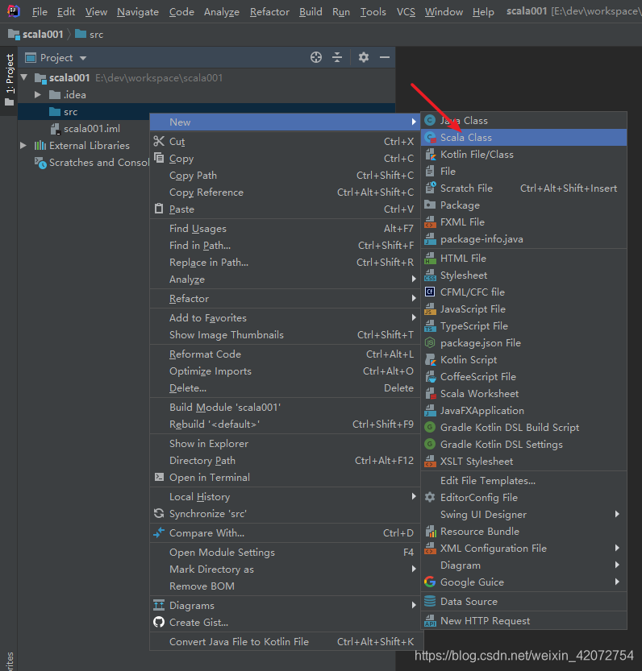Open the Navigate menu
This screenshot has width=642, height=671.
[x=138, y=12]
